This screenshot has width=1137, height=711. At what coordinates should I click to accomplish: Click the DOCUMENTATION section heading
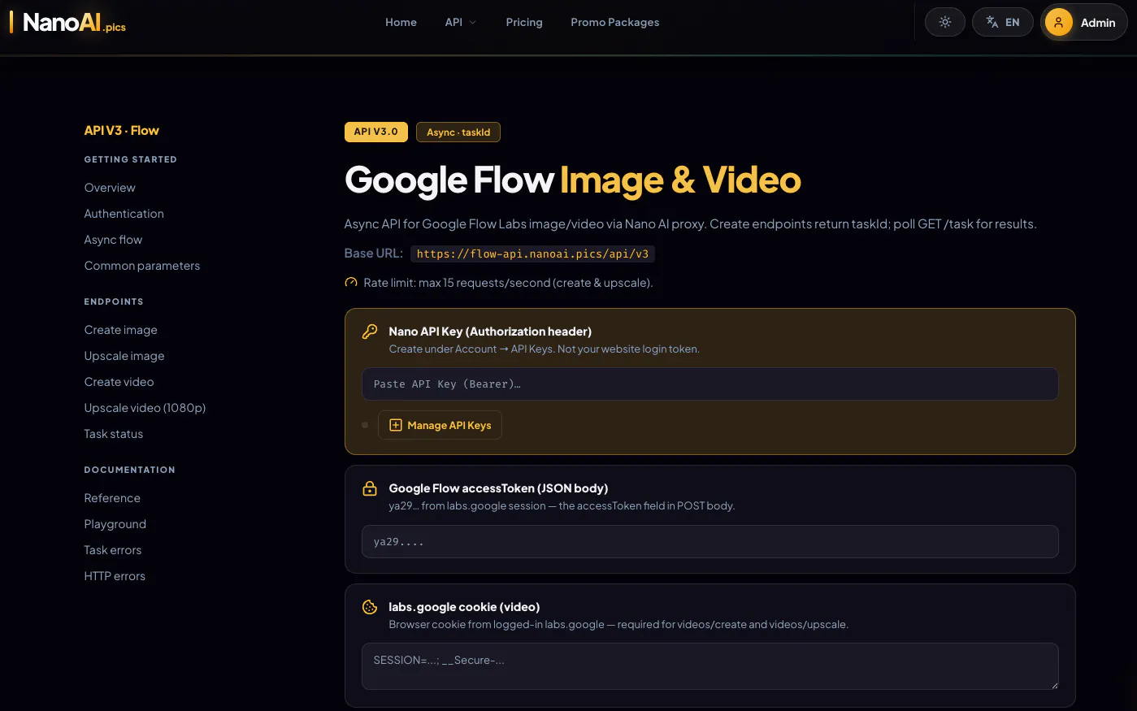pos(130,470)
